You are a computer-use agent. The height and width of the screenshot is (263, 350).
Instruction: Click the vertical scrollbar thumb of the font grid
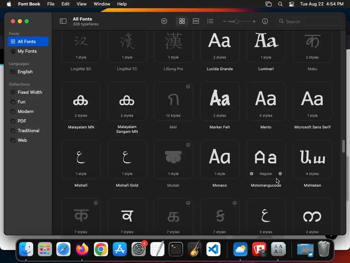(343, 146)
